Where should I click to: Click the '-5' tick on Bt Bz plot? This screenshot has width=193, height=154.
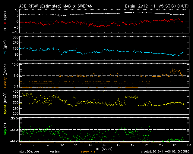tap(16, 27)
